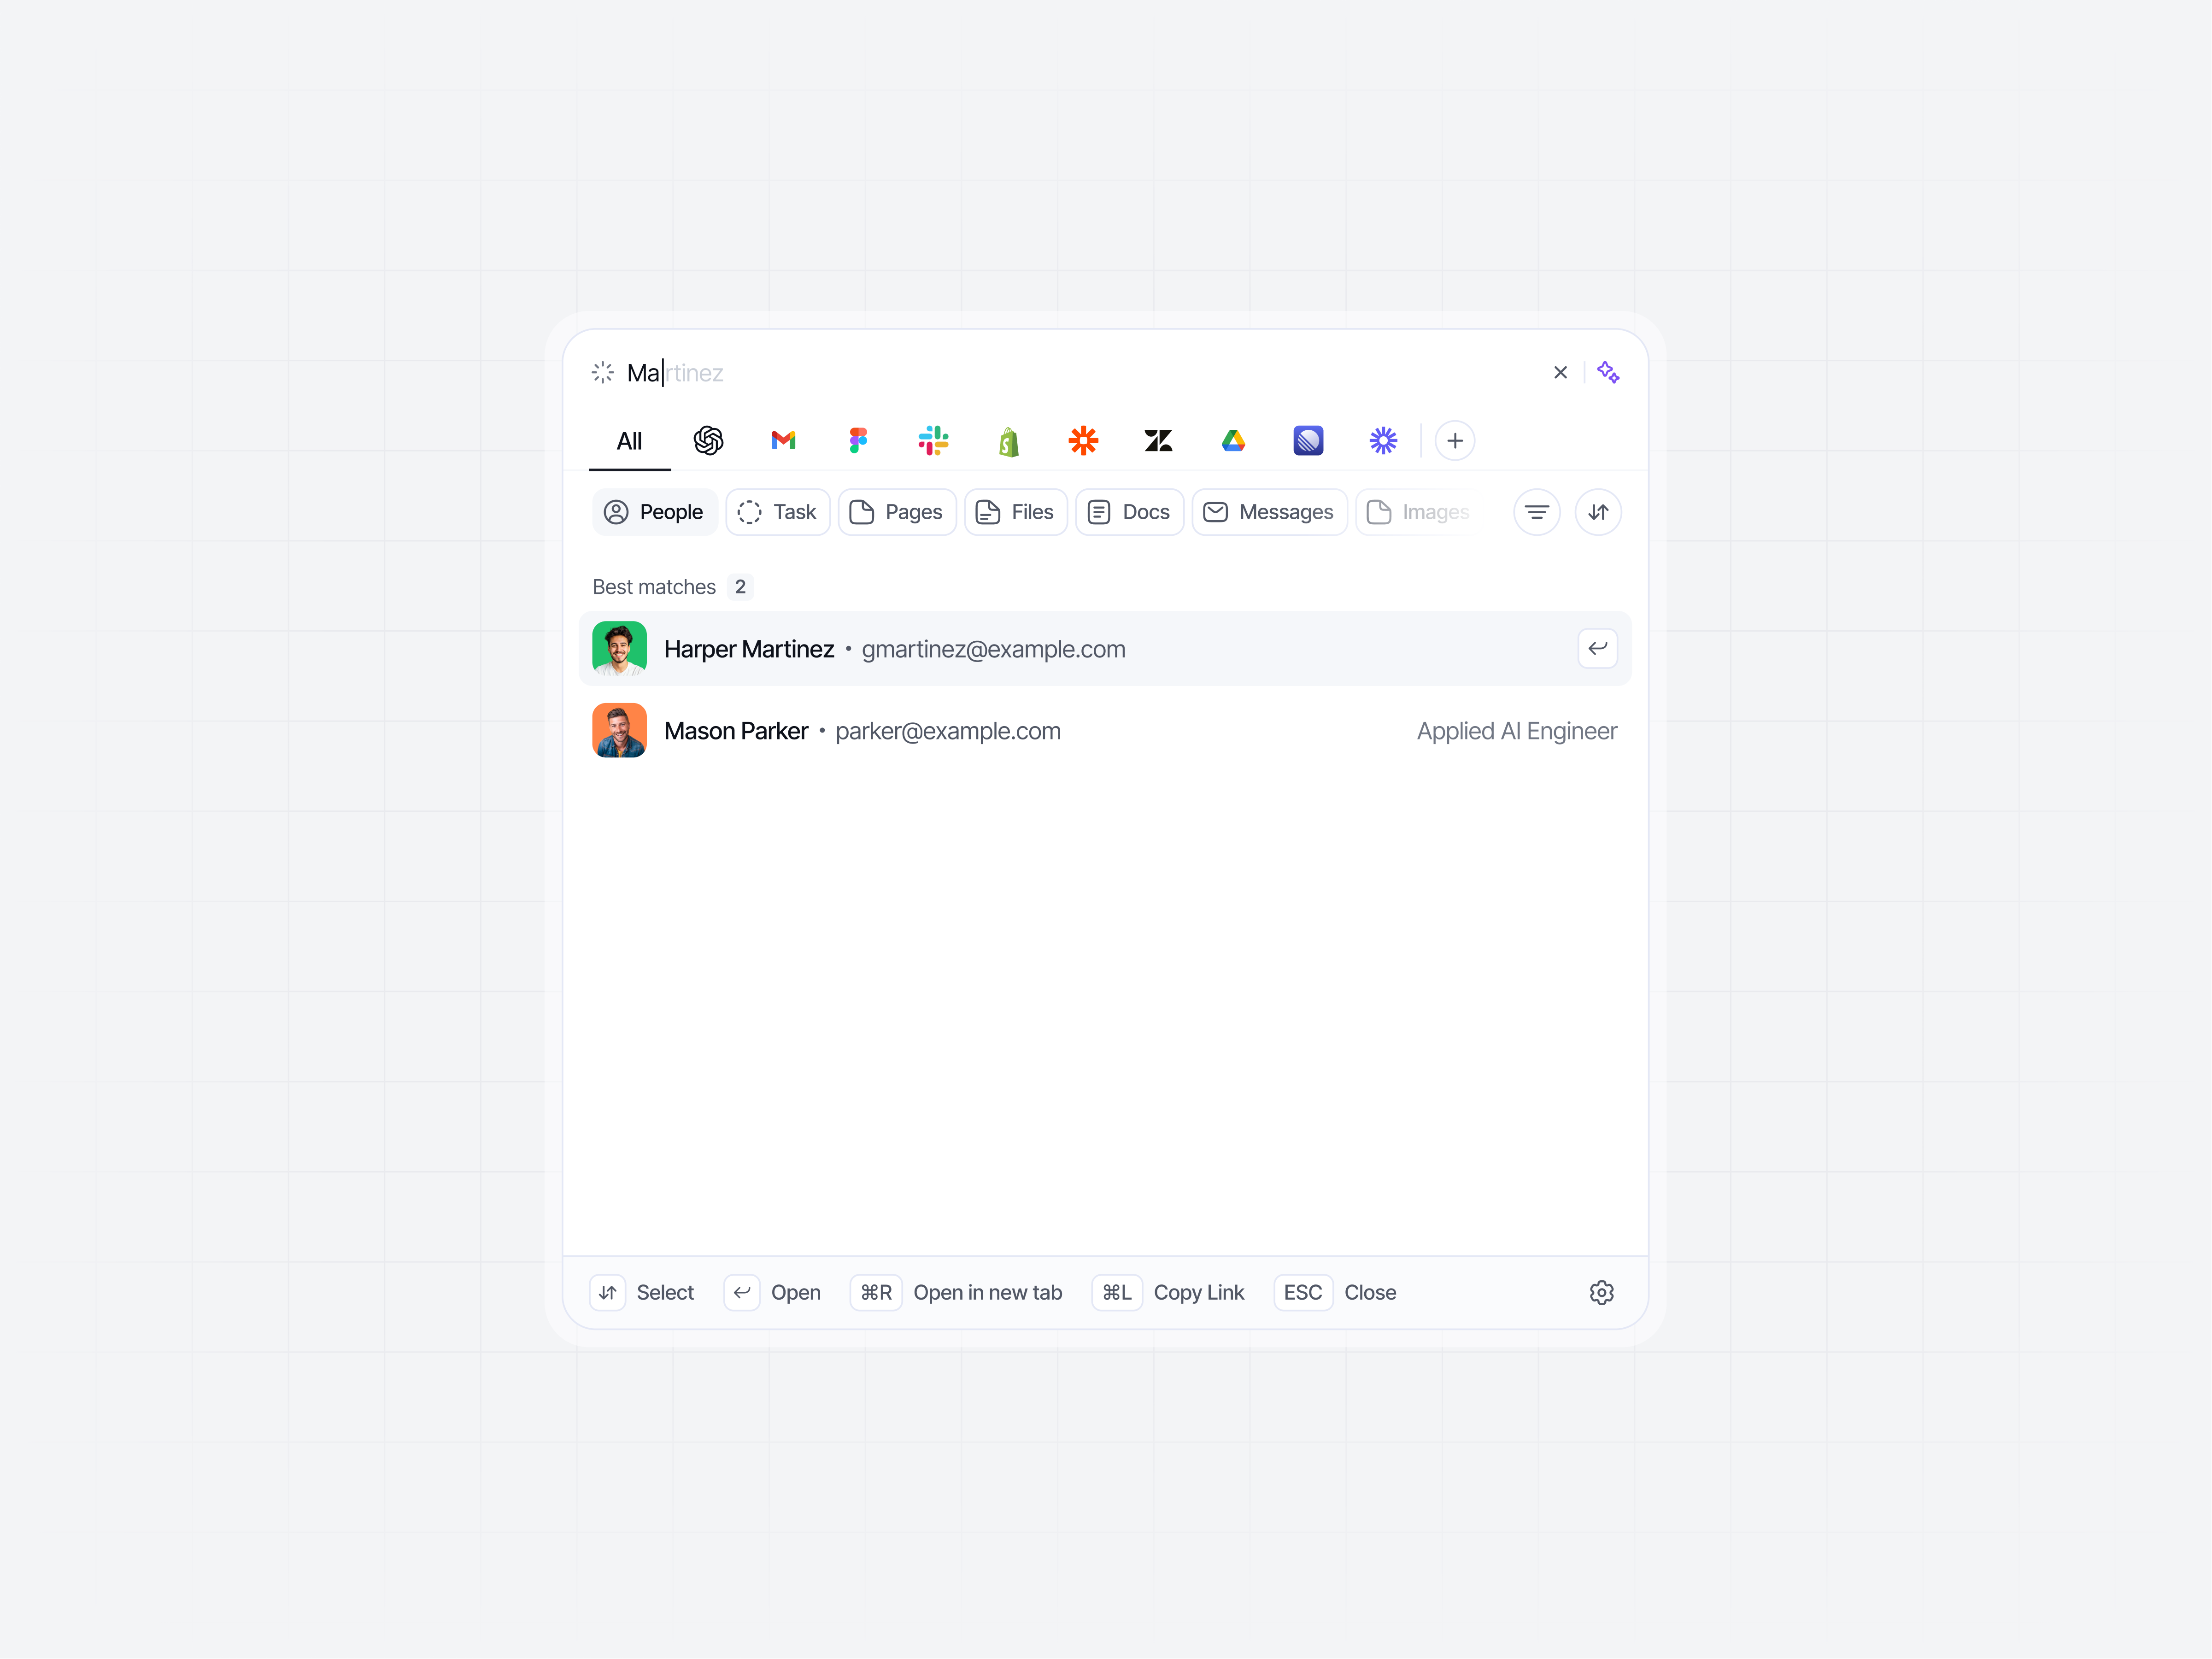
Task: Toggle the Task filter chip
Action: click(x=777, y=512)
